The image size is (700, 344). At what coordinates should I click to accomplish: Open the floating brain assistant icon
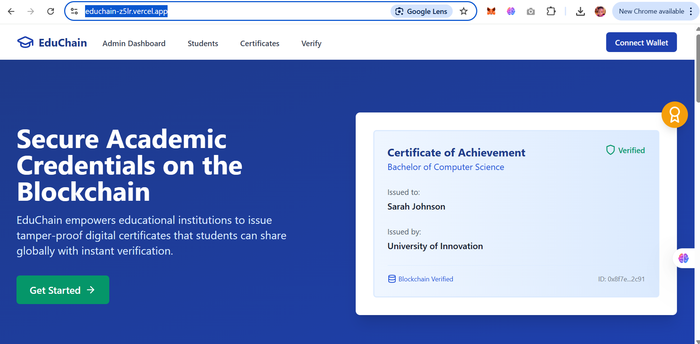683,258
